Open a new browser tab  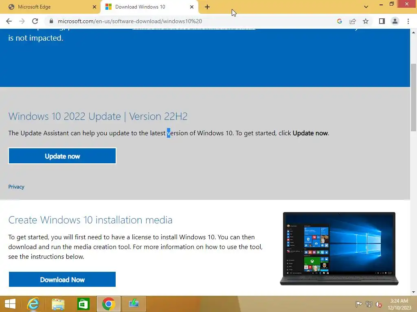pyautogui.click(x=207, y=7)
